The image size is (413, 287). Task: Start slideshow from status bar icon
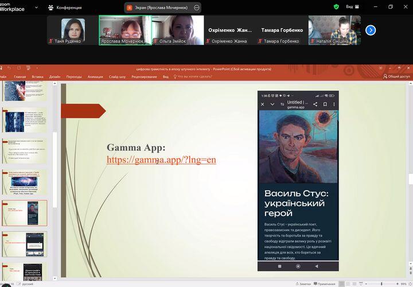361,284
